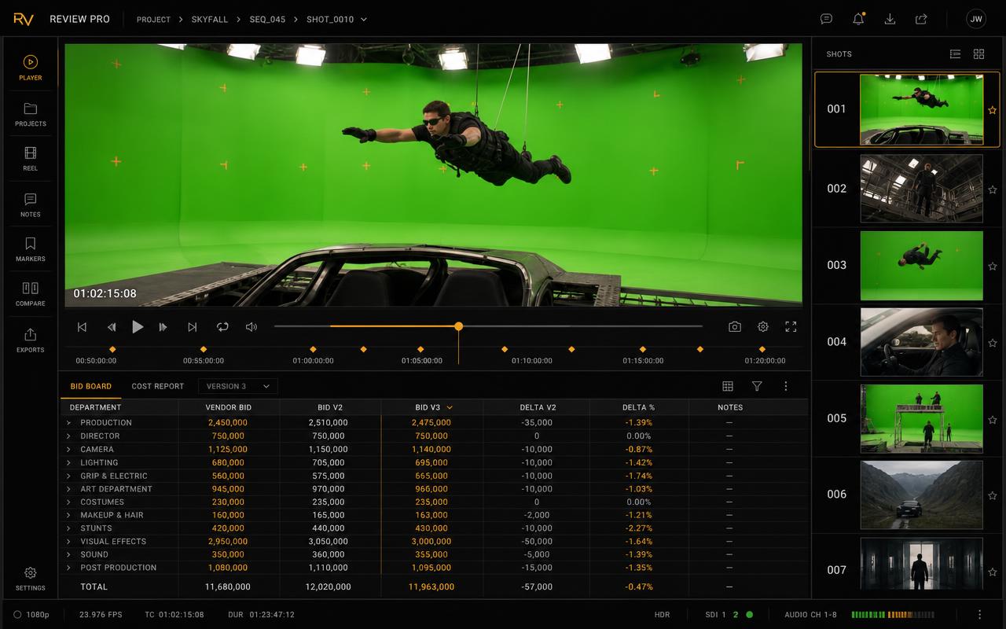Open the bid board filter
The width and height of the screenshot is (1006, 629).
(757, 386)
